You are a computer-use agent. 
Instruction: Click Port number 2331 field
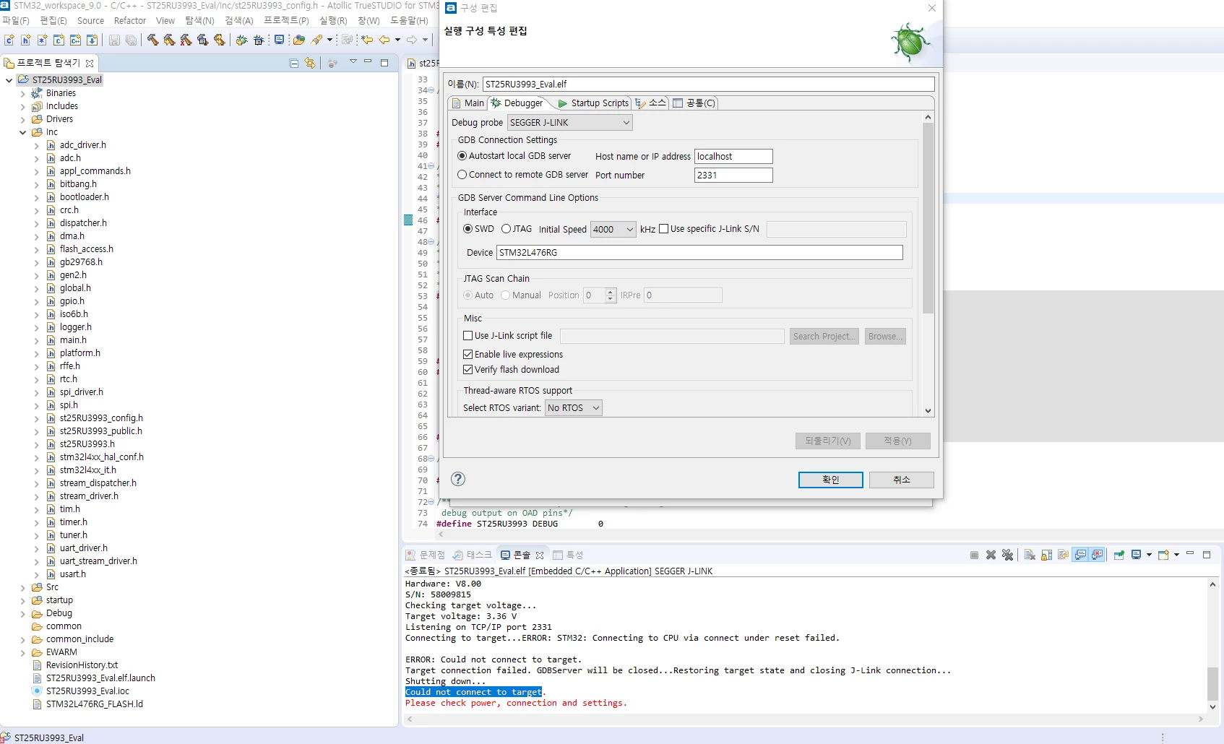[733, 176]
